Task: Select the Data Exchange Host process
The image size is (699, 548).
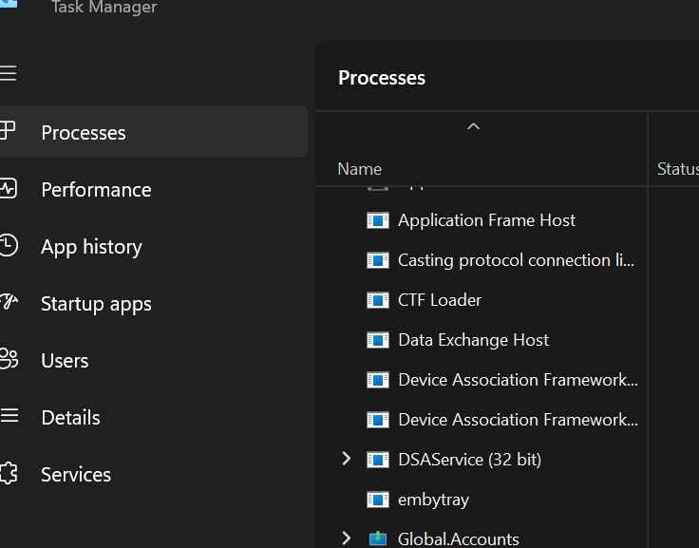Action: point(473,340)
